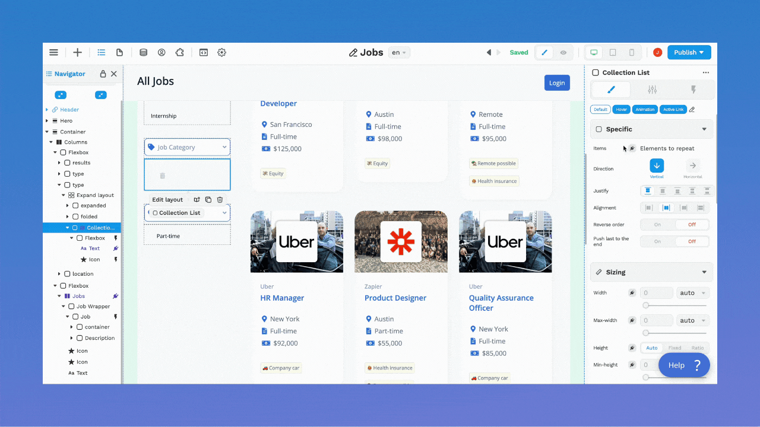Click the expand-all blue button in Navigator

(x=61, y=95)
